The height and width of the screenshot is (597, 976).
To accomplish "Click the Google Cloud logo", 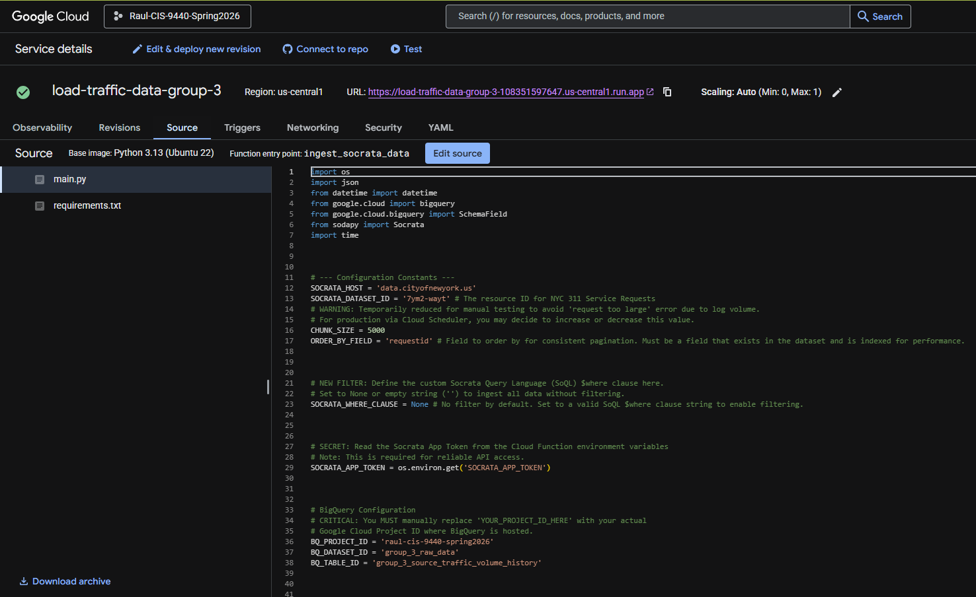I will [x=50, y=17].
